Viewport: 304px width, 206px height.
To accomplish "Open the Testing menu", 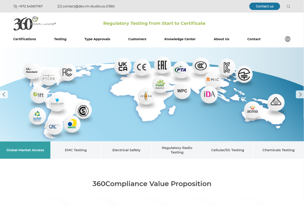I will tap(60, 39).
